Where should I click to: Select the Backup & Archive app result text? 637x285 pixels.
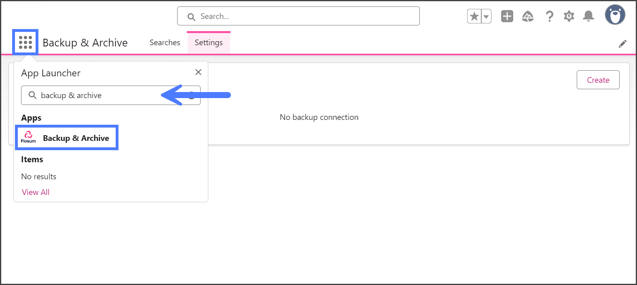(x=76, y=138)
